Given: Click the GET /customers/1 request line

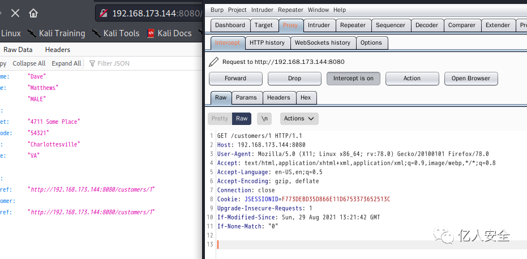Looking at the screenshot, I should 259,136.
